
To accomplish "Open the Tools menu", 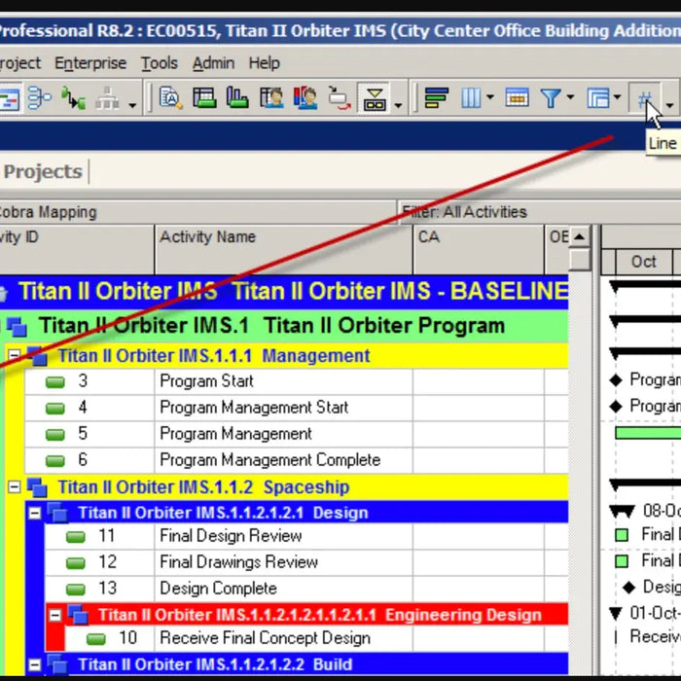I will pos(159,63).
